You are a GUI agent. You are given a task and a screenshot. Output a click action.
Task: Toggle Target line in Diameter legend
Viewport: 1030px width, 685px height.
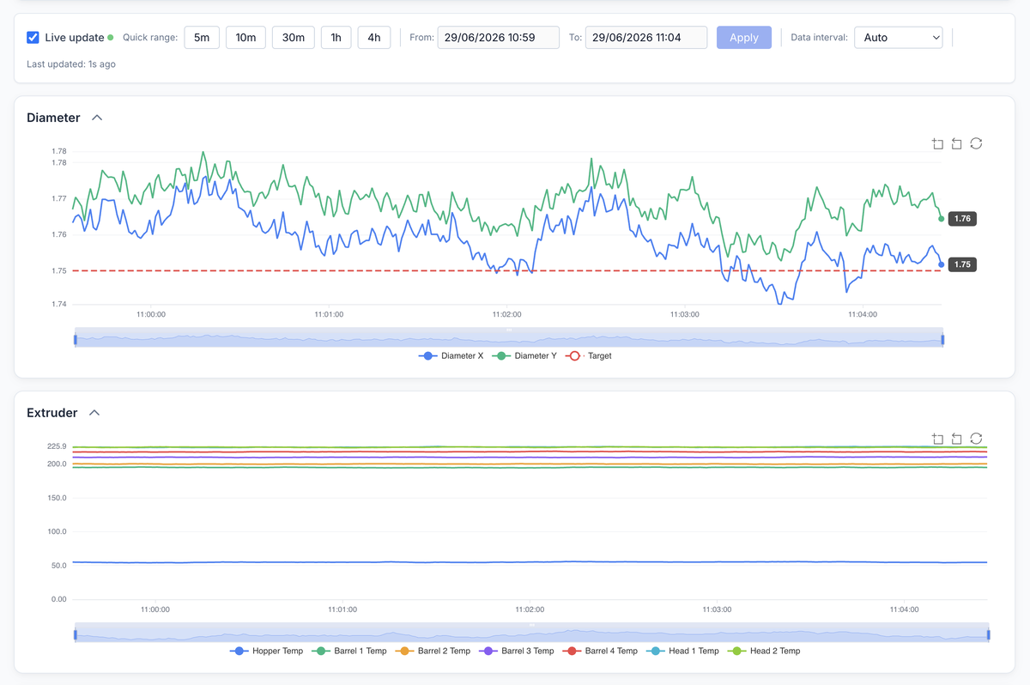[588, 355]
